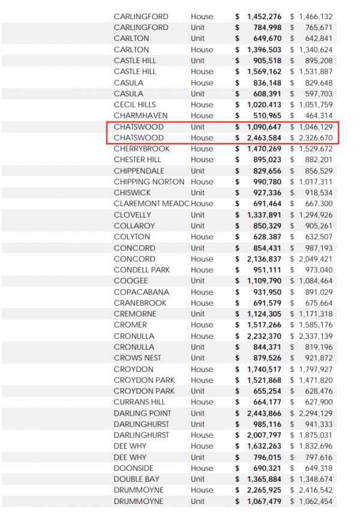The image size is (360, 519).
Task: Click the CHARMHAVEN value 464,314
Action: click(316, 115)
